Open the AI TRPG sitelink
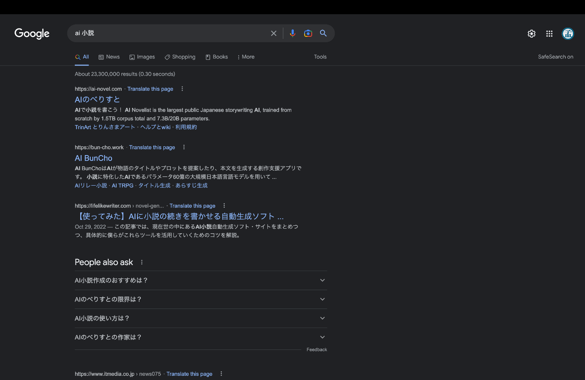This screenshot has width=585, height=380. pyautogui.click(x=123, y=186)
